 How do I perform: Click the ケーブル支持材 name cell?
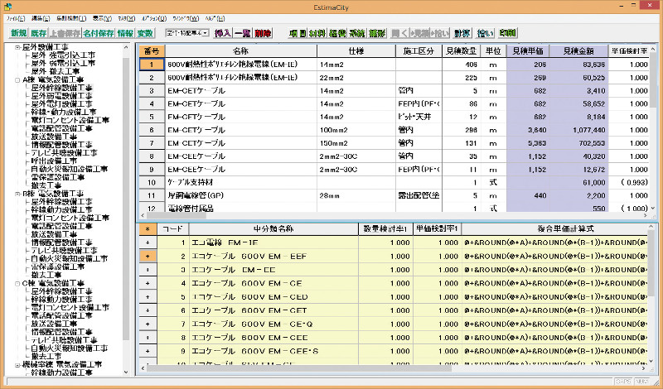[x=241, y=182]
